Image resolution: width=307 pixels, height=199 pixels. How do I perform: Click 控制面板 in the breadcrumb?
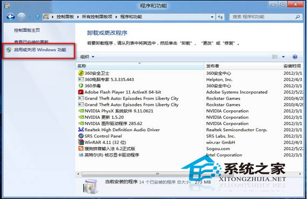pos(65,17)
